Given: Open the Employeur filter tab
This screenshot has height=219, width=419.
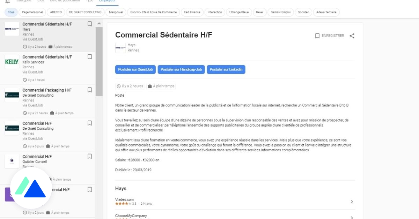Looking at the screenshot, I should [107, 1].
